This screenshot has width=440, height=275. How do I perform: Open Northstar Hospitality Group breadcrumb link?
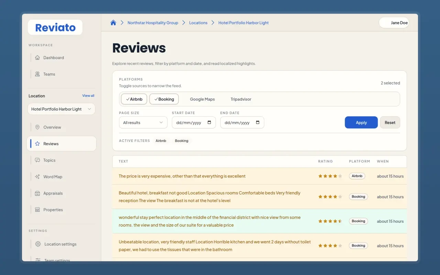[x=153, y=23]
